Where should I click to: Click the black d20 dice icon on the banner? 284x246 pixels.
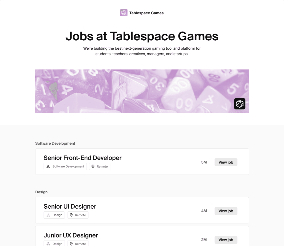coord(240,104)
